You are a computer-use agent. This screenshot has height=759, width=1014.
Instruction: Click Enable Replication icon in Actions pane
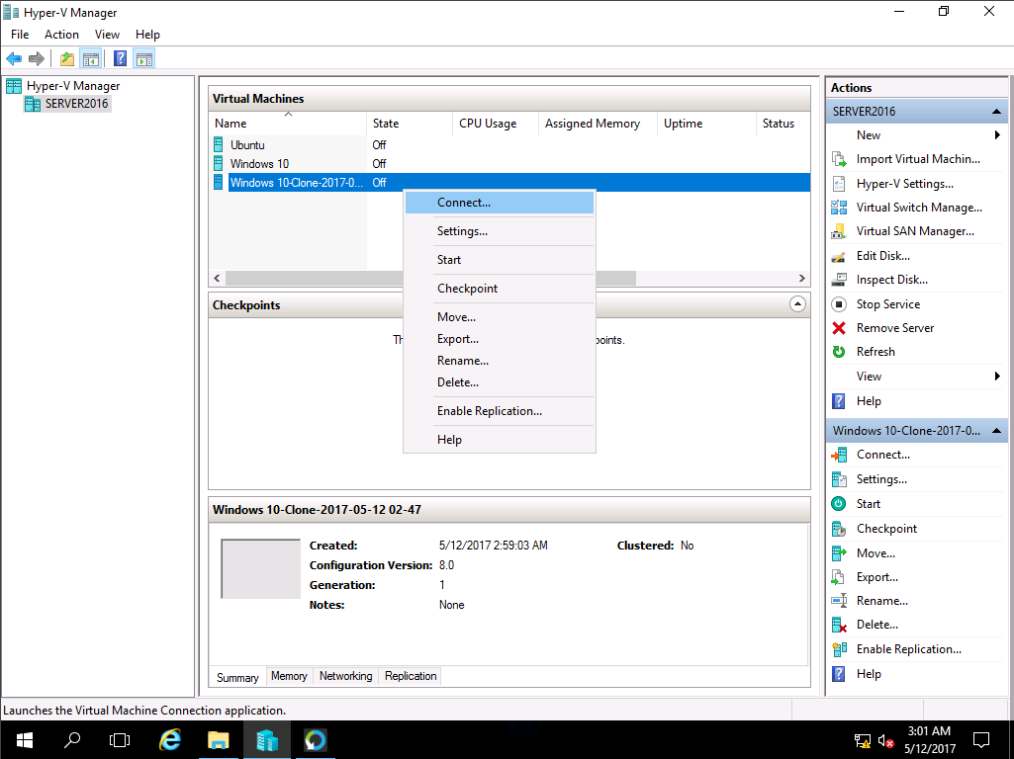tap(839, 649)
